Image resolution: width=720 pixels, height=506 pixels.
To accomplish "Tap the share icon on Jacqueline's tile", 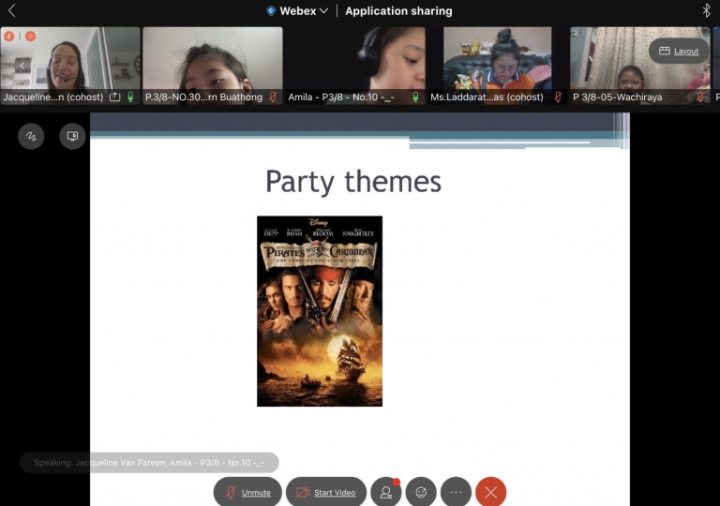I will coord(114,97).
